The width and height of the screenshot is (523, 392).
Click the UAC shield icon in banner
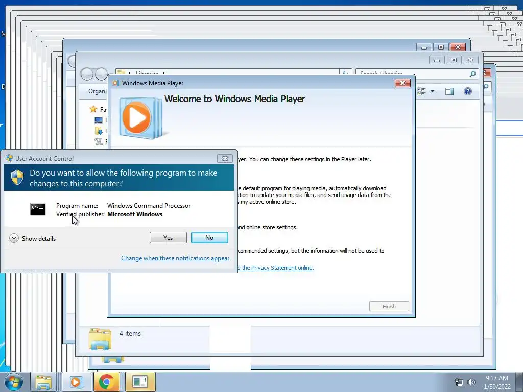pos(17,177)
